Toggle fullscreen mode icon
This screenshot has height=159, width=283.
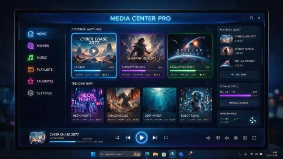(254, 138)
